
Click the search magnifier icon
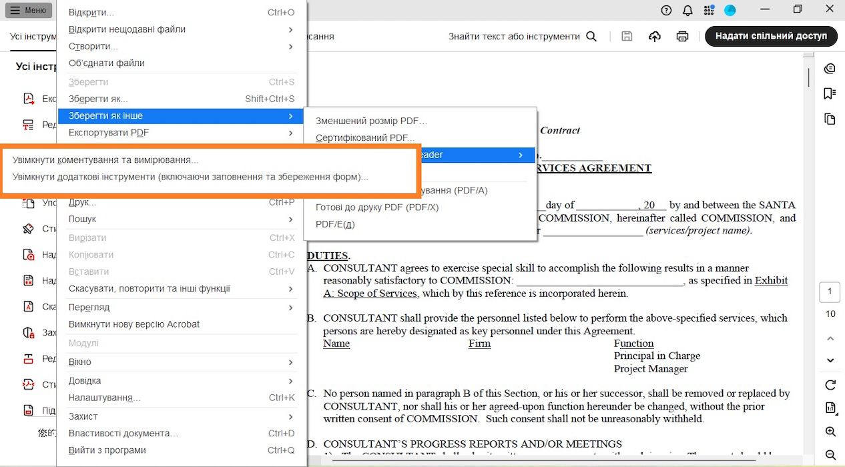tap(591, 36)
